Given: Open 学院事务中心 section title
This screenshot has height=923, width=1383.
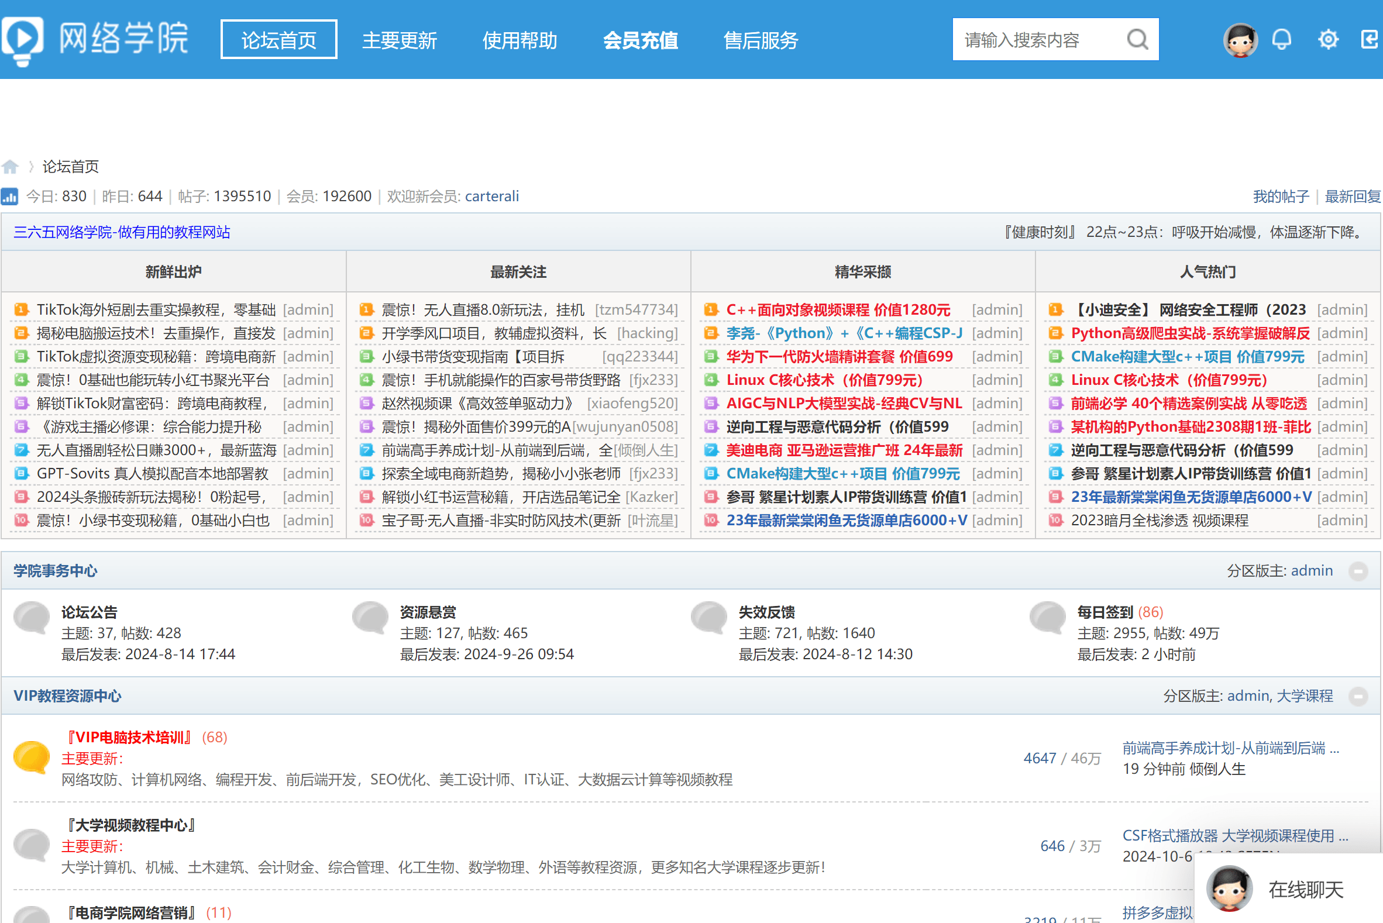Looking at the screenshot, I should [56, 570].
